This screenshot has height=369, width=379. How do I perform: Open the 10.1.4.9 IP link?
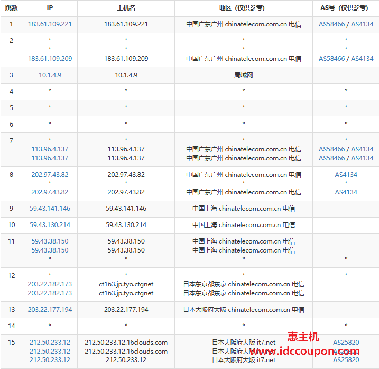(x=50, y=75)
